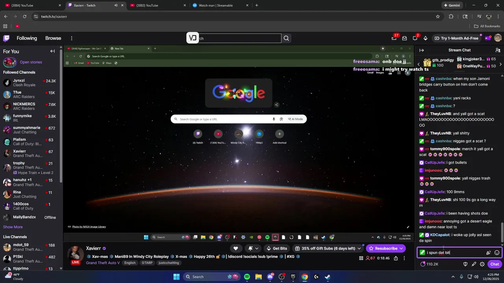The height and width of the screenshot is (283, 504).
Task: Open Spotify from the taskbar
Action: [247, 277]
